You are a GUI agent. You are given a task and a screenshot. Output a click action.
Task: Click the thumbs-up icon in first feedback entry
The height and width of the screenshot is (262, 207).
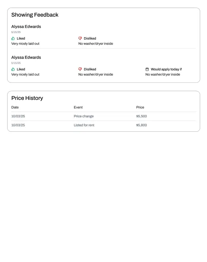click(x=13, y=38)
